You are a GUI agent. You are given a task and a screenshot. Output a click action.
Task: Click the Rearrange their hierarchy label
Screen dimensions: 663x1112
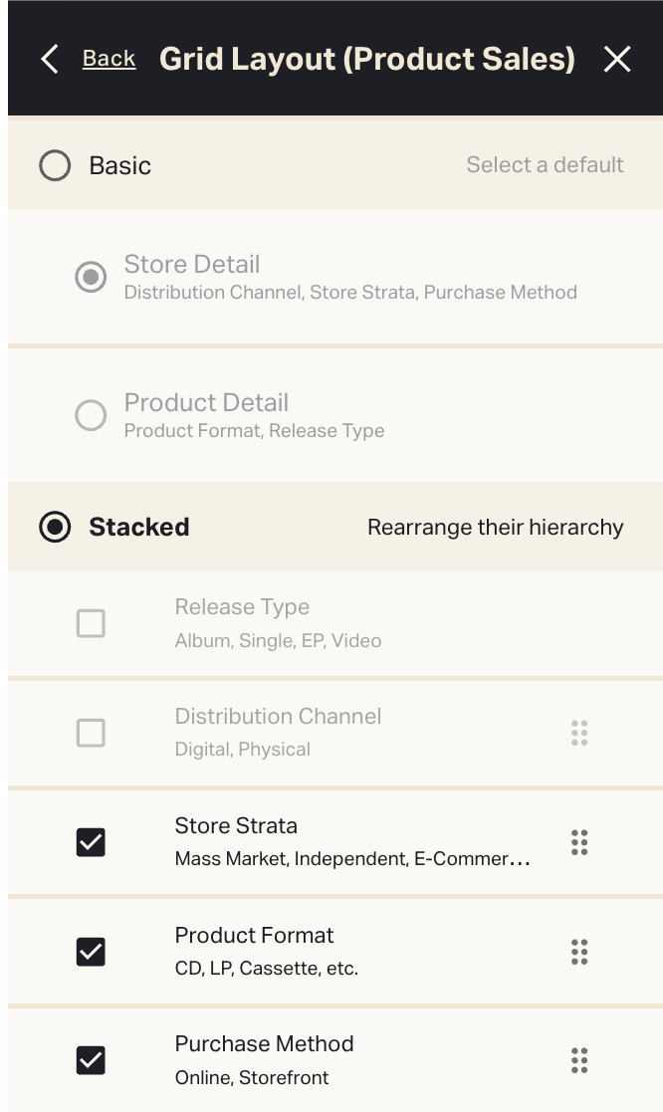tap(495, 527)
